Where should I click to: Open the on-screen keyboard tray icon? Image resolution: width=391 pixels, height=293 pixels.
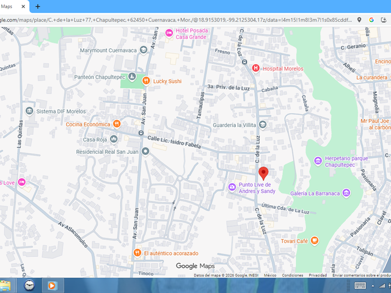pos(360,286)
